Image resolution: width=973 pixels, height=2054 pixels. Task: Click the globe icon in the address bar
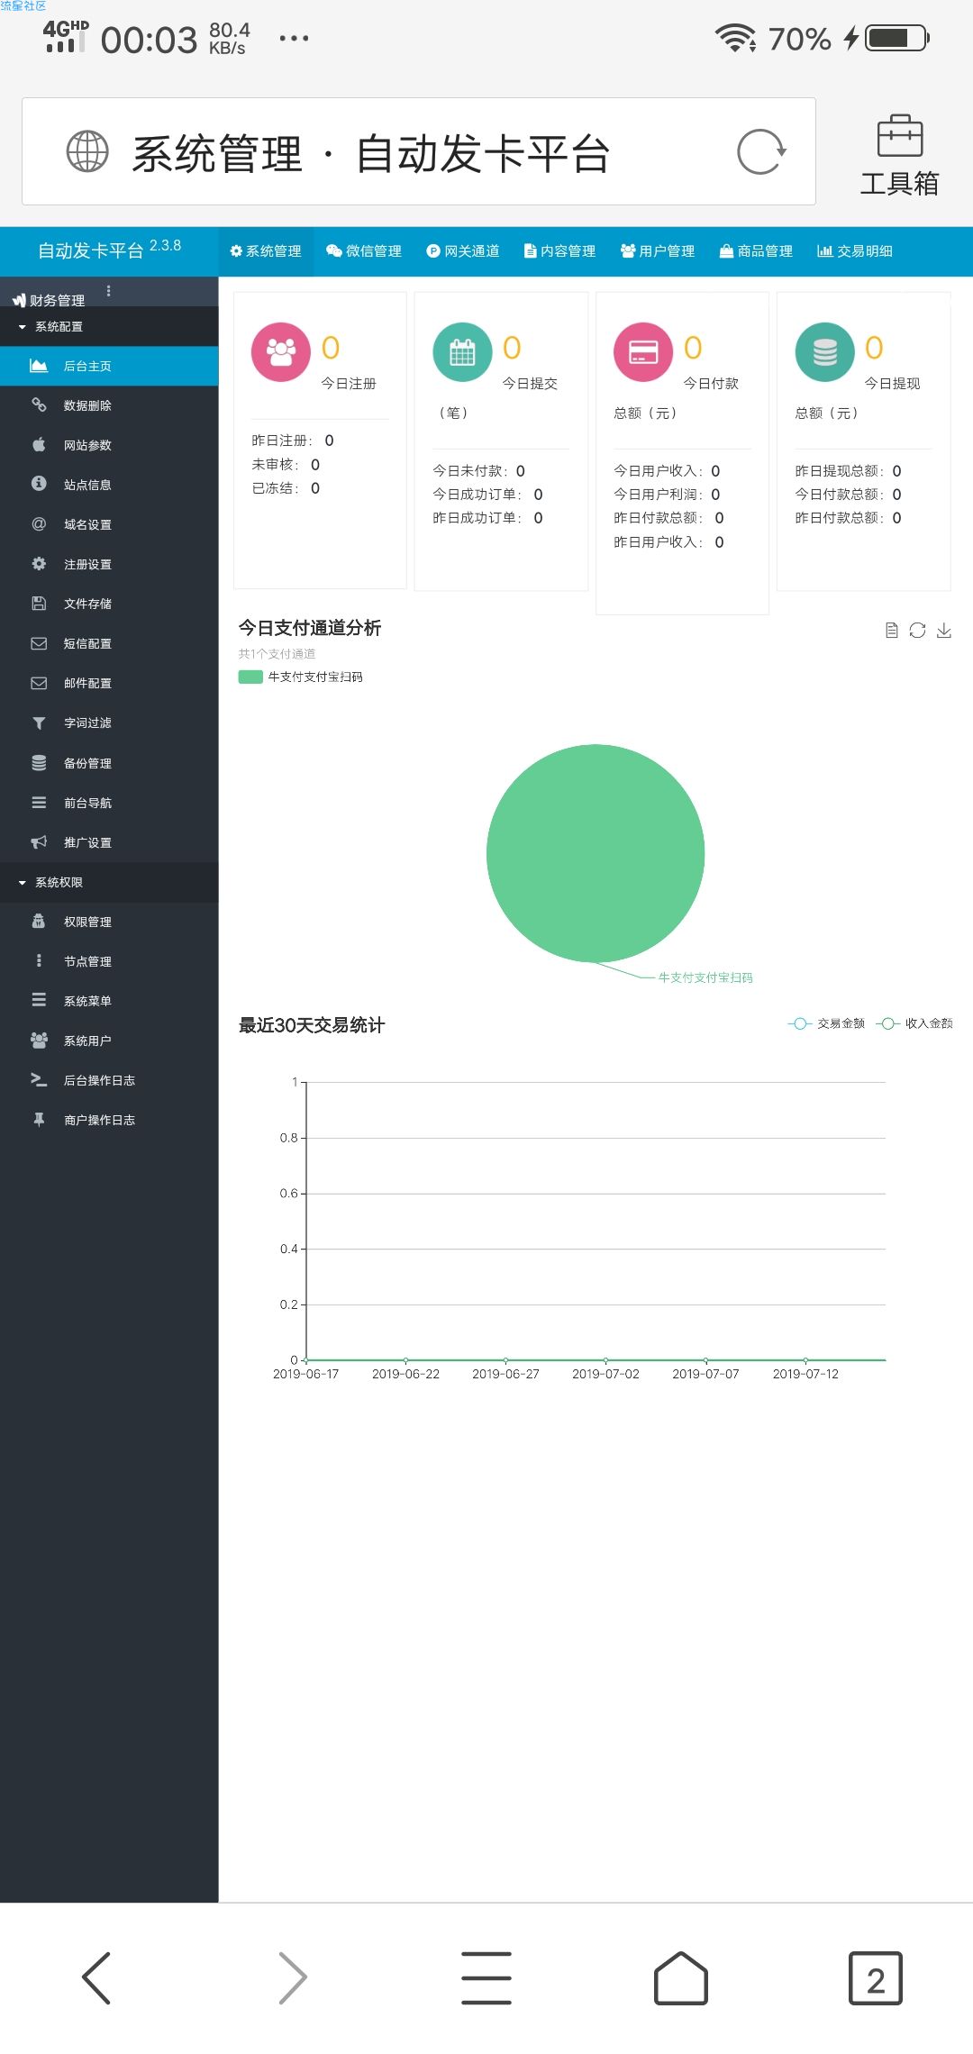(87, 151)
